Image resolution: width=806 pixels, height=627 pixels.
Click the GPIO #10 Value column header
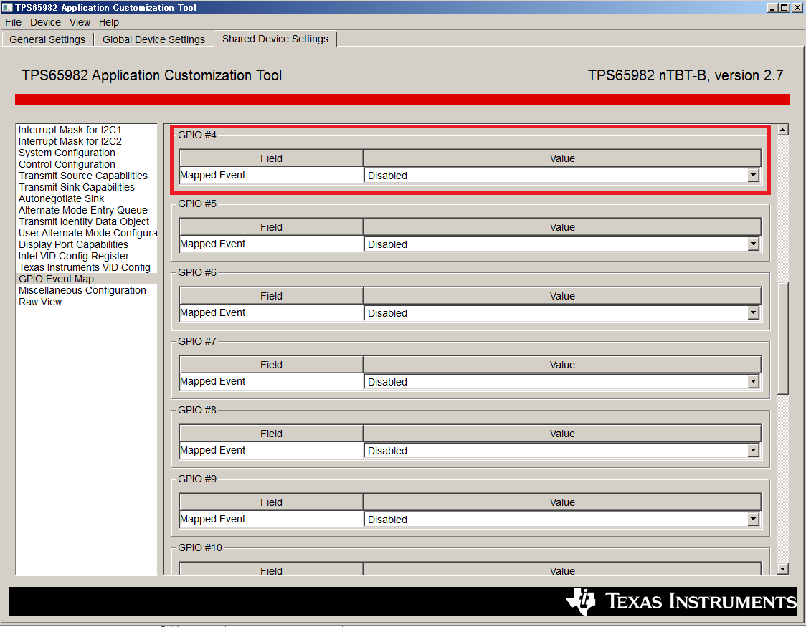tap(562, 570)
